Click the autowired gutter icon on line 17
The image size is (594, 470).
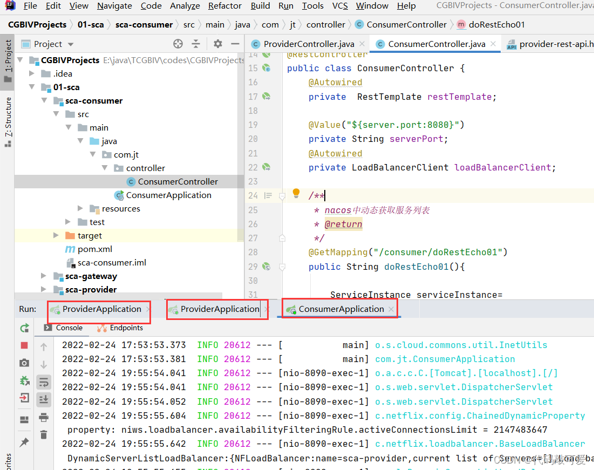[267, 97]
